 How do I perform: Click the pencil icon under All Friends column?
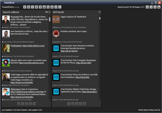click(76, 104)
